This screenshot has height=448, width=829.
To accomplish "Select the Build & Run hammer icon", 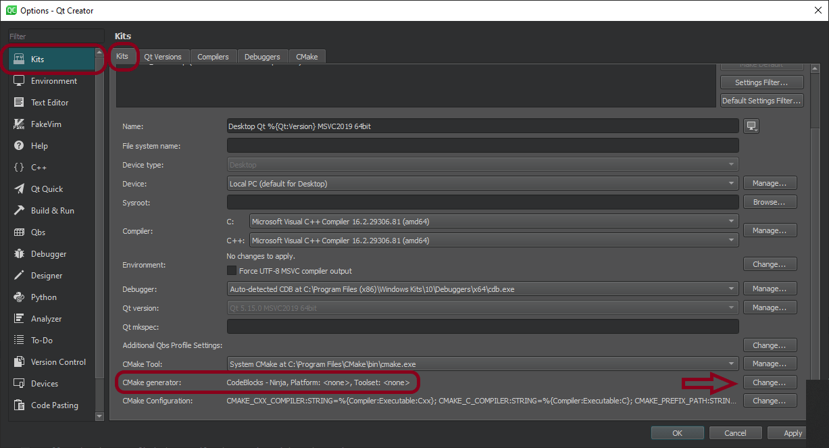I will [x=19, y=211].
